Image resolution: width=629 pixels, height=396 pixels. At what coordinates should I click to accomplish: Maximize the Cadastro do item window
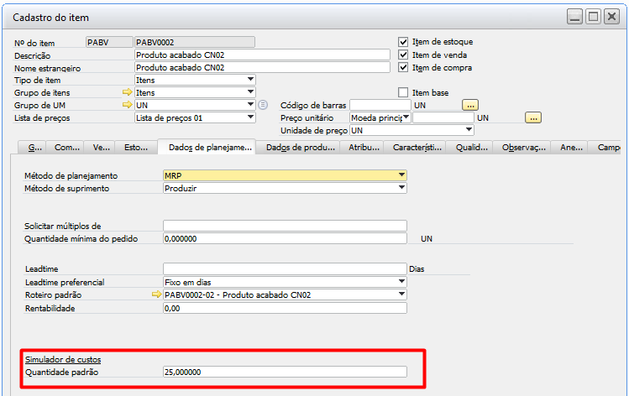[x=594, y=17]
